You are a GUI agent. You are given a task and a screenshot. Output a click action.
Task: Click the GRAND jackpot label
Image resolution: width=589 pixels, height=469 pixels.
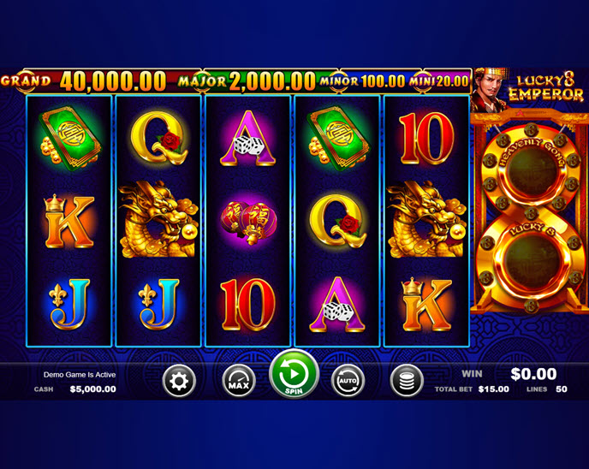pos(26,81)
